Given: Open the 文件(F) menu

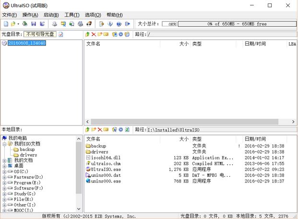Looking at the screenshot, I should coord(9,15).
